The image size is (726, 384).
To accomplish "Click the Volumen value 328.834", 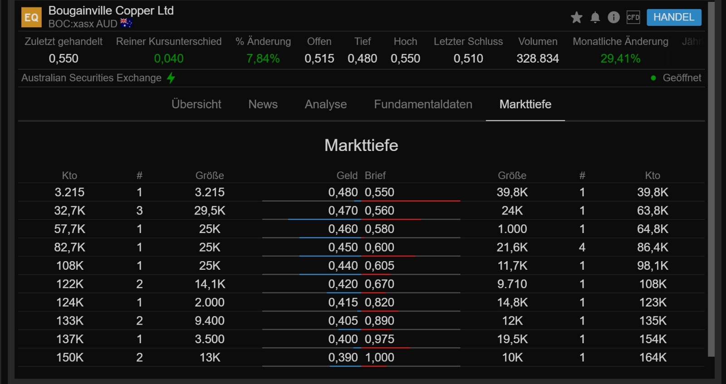I will click(x=538, y=58).
